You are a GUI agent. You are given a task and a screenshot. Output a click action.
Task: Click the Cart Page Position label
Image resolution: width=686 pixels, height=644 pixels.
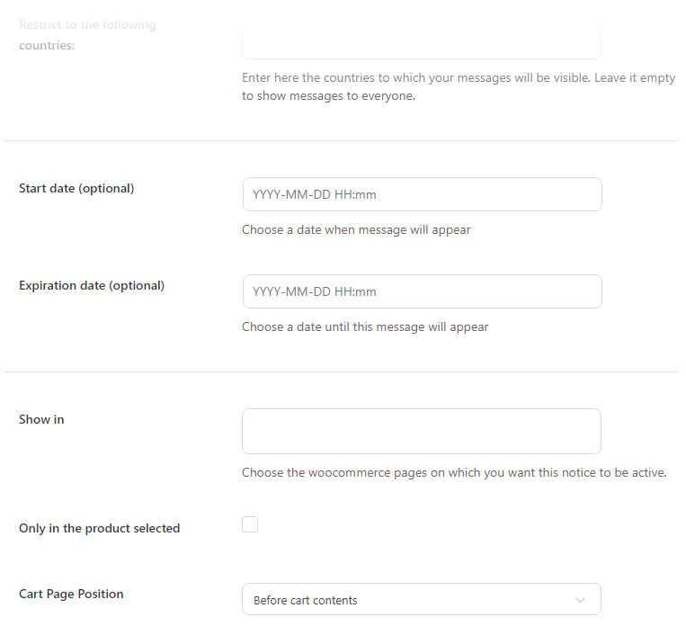click(x=71, y=595)
